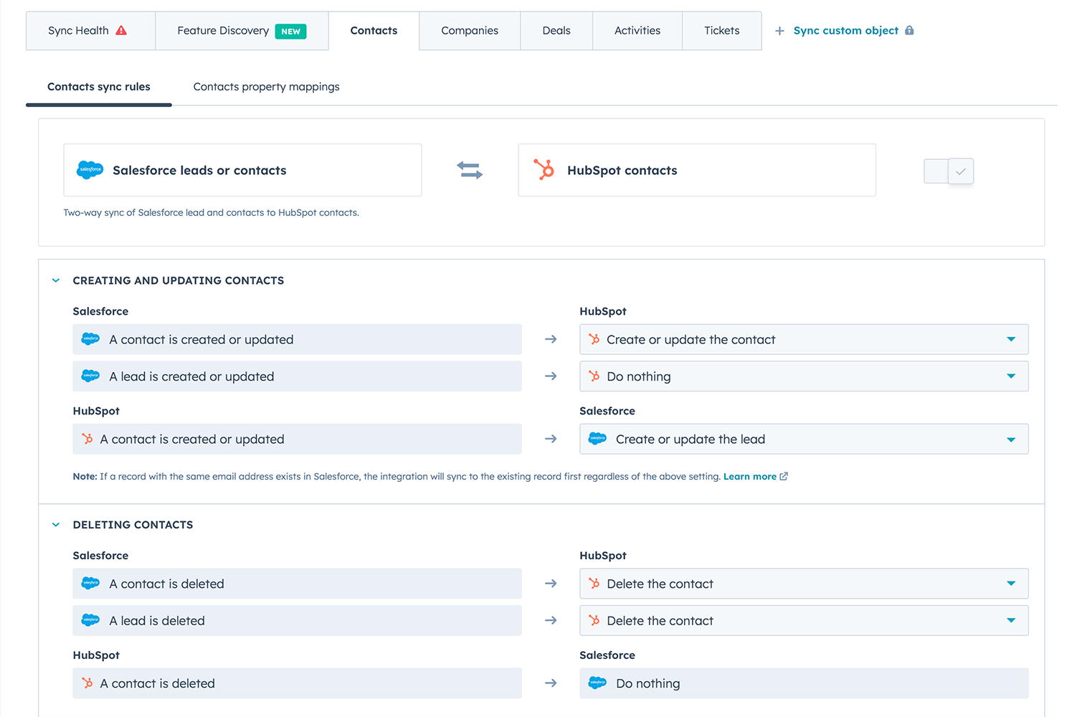The image size is (1082, 717).
Task: Click the arrow icon beside Salesforce contact created or updated row
Action: point(551,339)
